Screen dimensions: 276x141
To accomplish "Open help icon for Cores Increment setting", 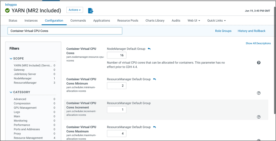I will pyautogui.click(x=258, y=117).
